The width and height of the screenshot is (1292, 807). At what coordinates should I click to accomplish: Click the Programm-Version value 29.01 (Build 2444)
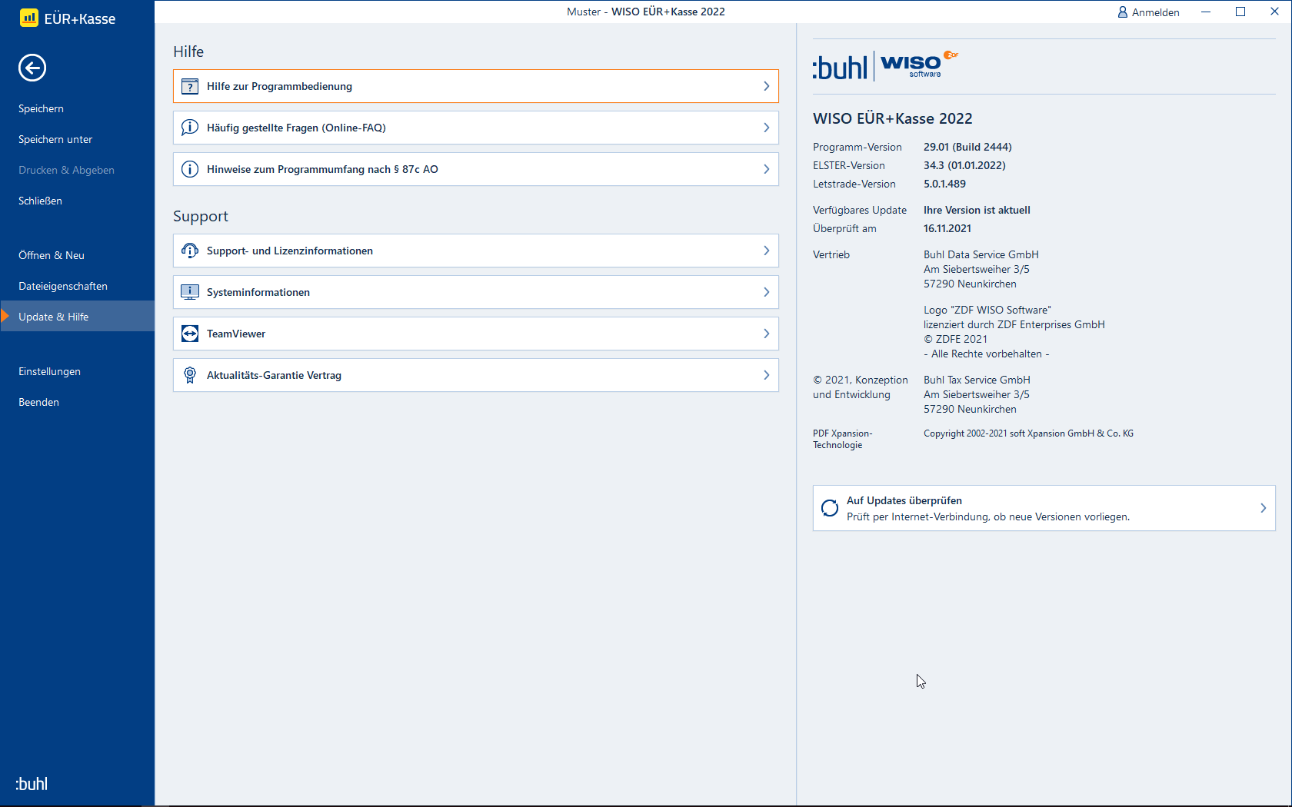click(967, 147)
